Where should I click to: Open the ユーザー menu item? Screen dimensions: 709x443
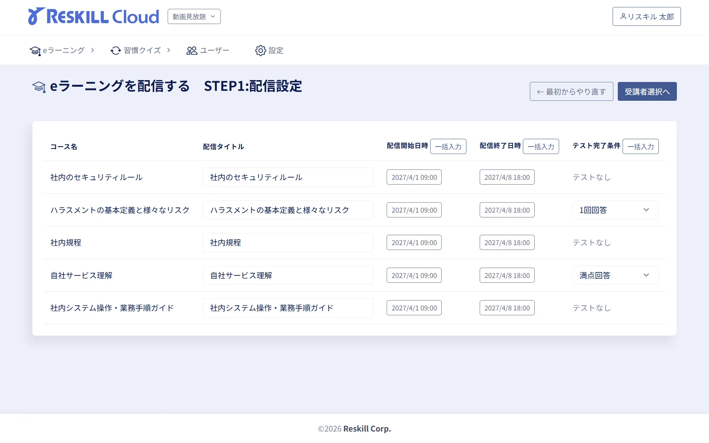point(208,51)
